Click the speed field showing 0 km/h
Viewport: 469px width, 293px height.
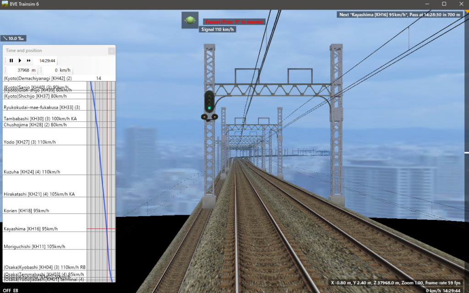[x=57, y=70]
